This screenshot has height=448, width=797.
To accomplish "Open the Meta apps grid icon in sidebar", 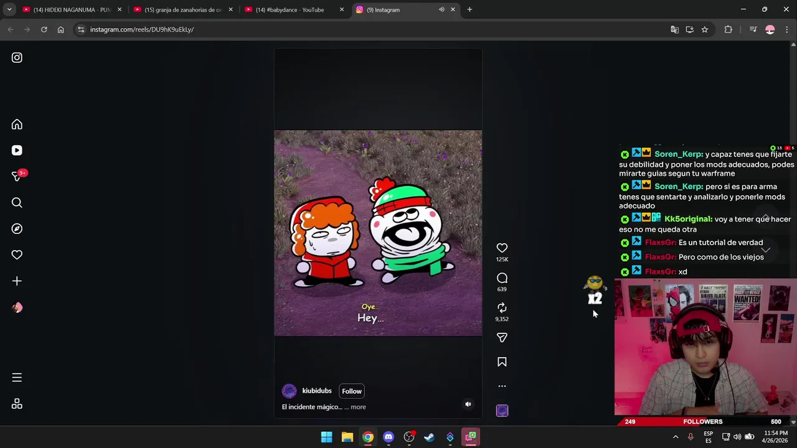I will pyautogui.click(x=17, y=404).
